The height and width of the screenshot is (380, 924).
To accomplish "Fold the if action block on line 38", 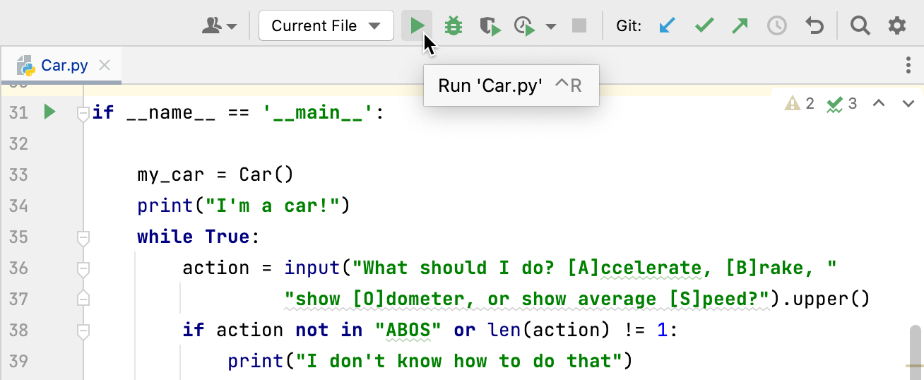I will click(83, 330).
